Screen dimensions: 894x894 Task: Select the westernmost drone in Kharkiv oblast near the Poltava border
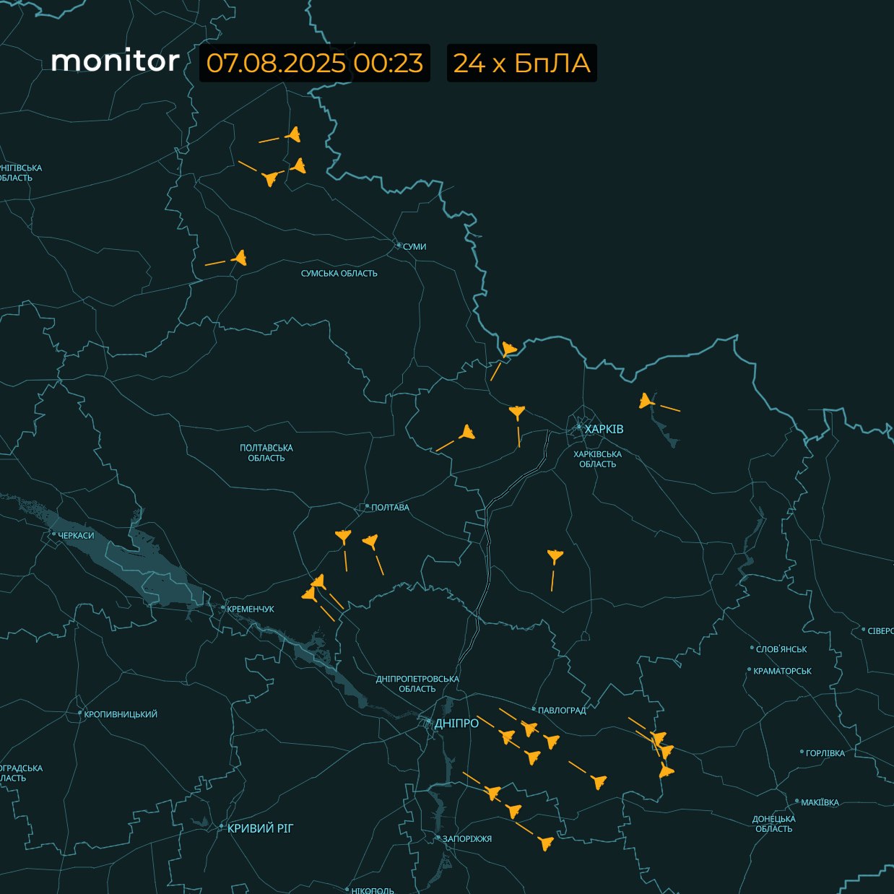coord(467,433)
